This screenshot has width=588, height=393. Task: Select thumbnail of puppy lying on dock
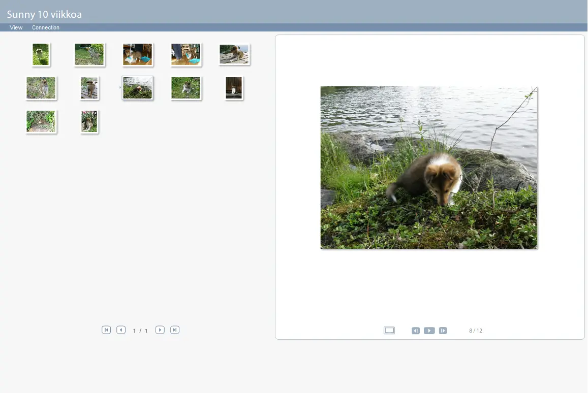(234, 54)
